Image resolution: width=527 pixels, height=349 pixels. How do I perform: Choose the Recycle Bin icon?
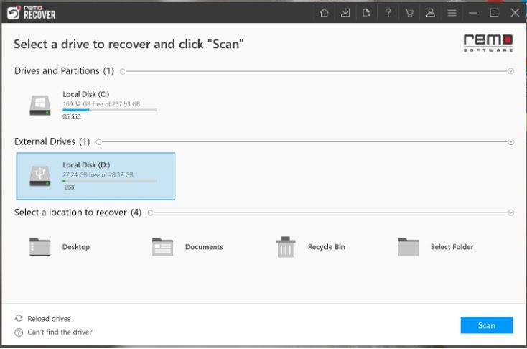click(x=285, y=247)
